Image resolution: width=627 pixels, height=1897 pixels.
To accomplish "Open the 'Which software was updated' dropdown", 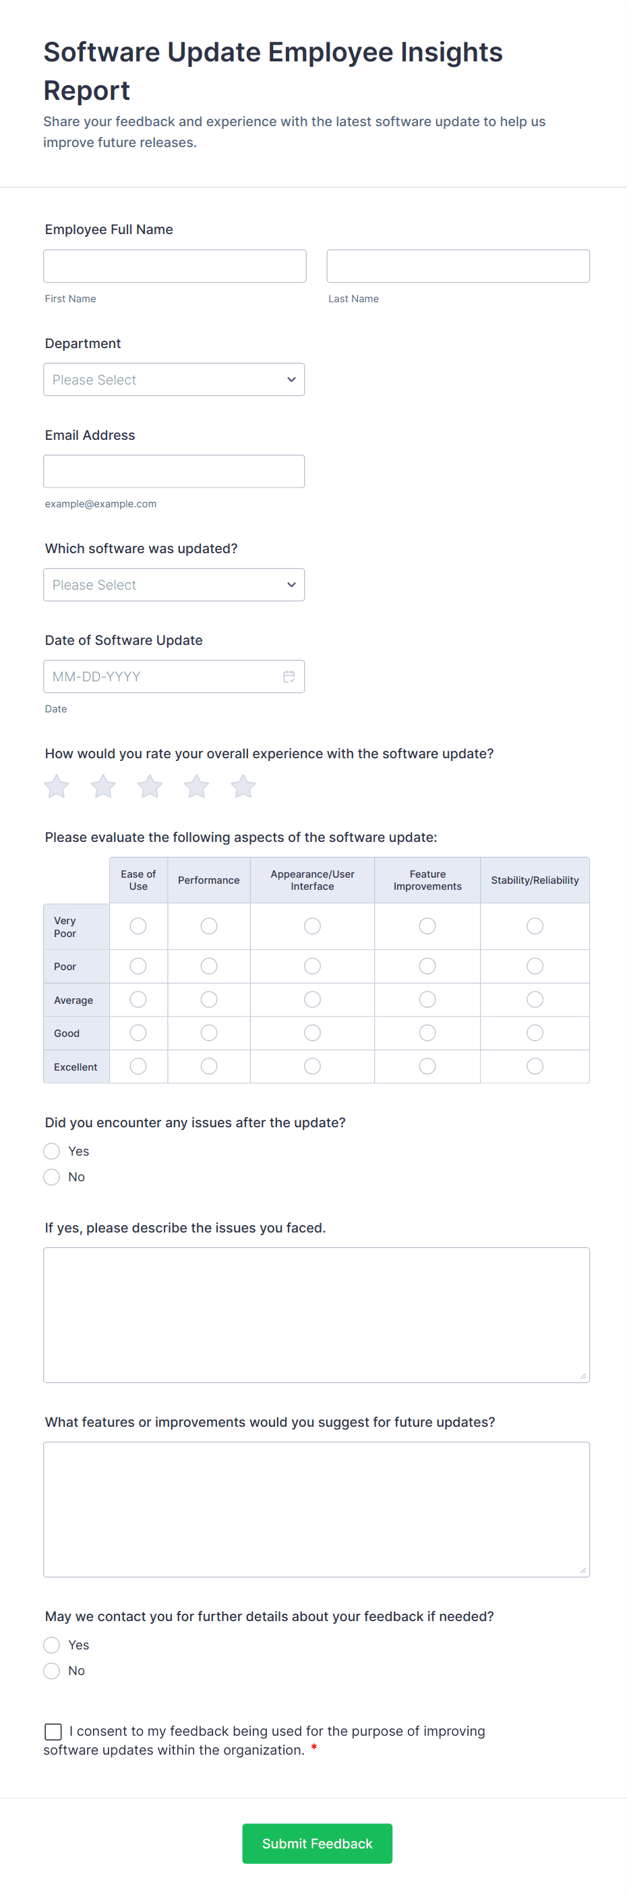I will point(174,584).
